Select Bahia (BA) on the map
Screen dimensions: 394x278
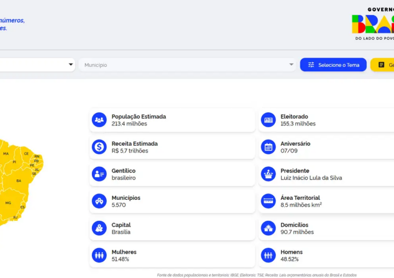19,181
